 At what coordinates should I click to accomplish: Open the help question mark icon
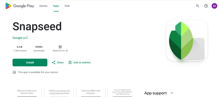[206, 6]
